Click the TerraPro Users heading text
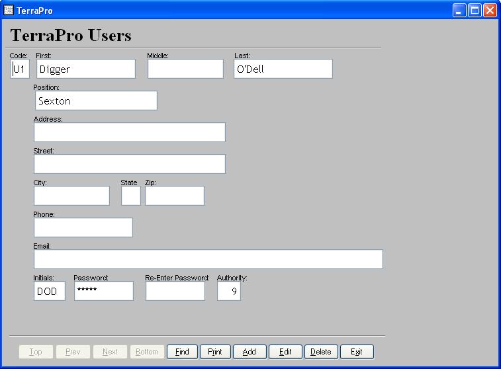The width and height of the screenshot is (501, 369). (x=71, y=35)
